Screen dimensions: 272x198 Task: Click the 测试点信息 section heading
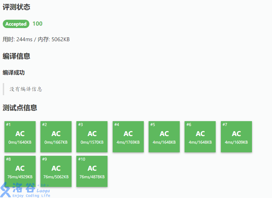pos(20,108)
